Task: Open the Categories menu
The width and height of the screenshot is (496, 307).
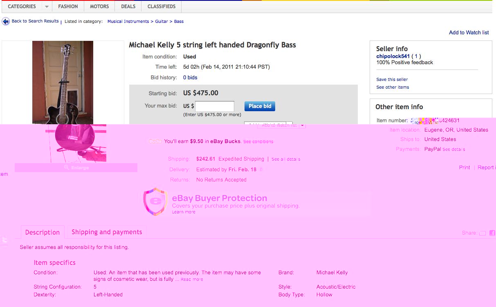Action: 22,7
